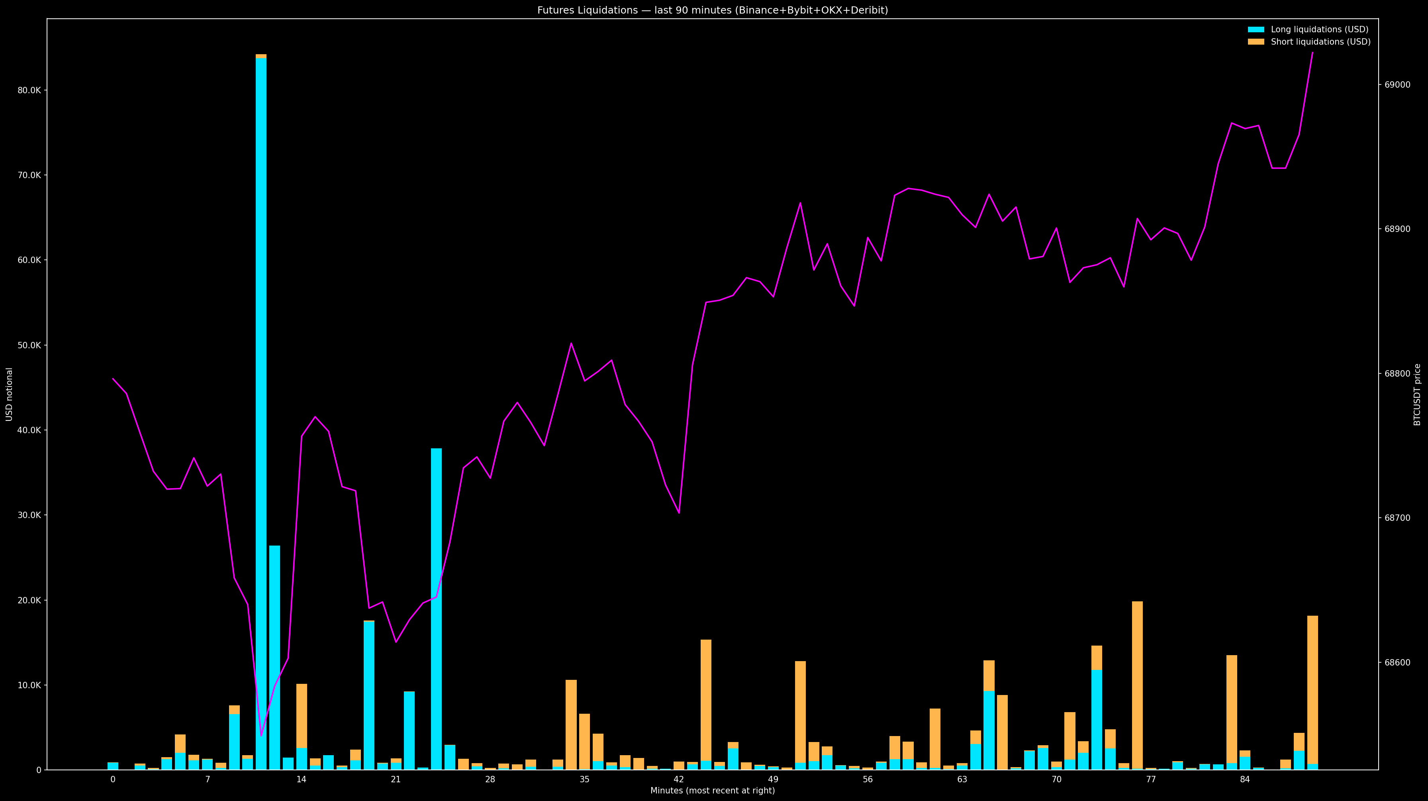Click the right axis price label 69000
This screenshot has height=801, width=1428.
(1397, 85)
